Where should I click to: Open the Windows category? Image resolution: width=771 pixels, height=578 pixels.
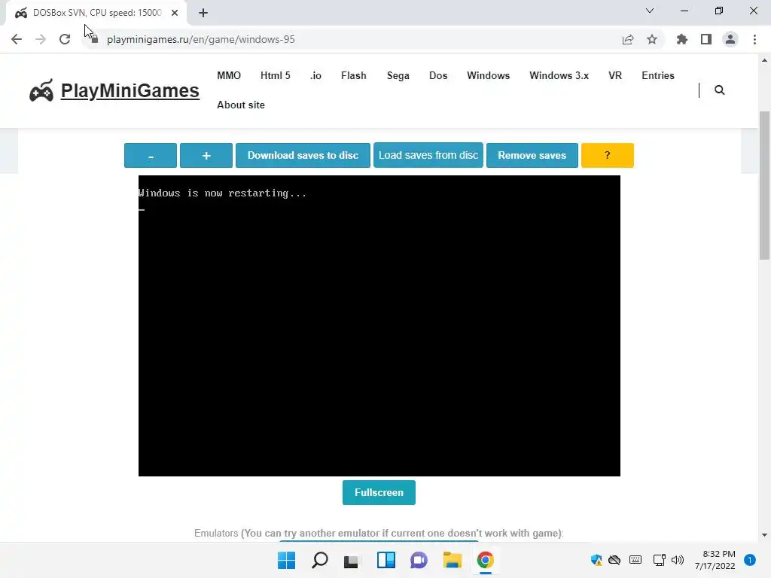tap(488, 76)
